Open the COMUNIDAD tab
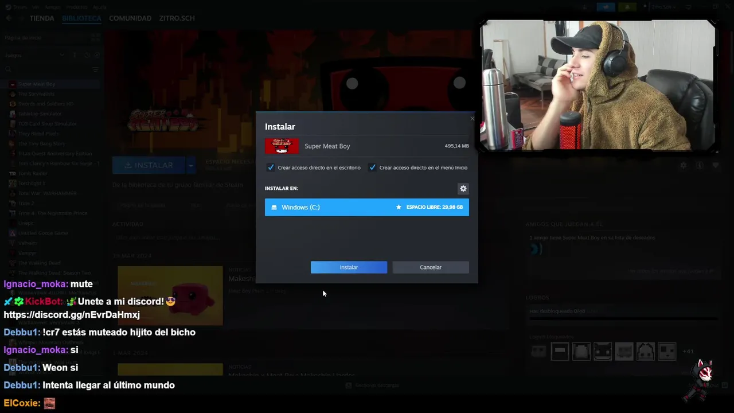Image resolution: width=734 pixels, height=413 pixels. (x=130, y=18)
